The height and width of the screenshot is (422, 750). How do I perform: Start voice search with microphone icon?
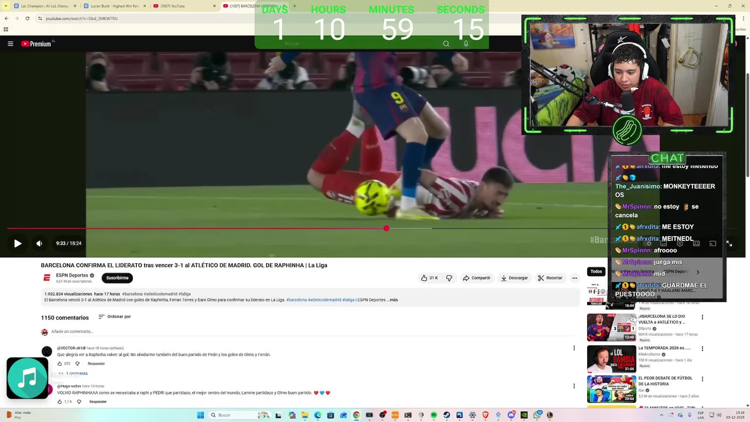466,43
